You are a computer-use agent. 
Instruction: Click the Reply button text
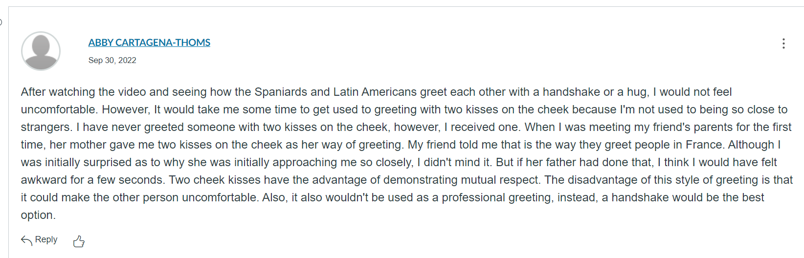point(46,239)
